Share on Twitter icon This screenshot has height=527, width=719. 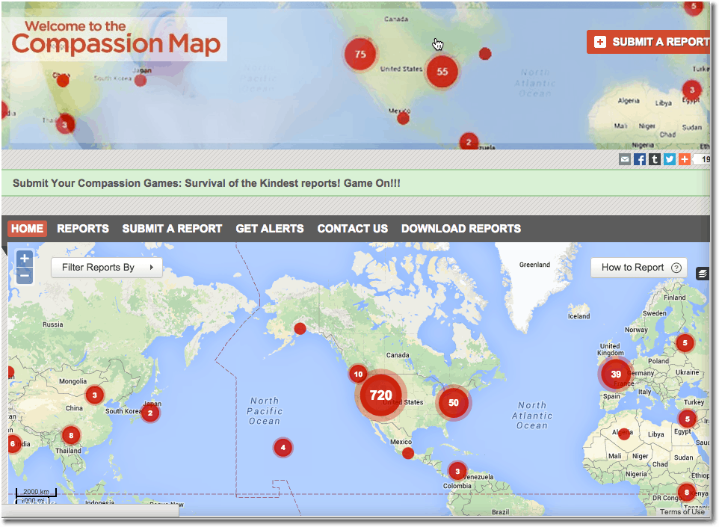pos(670,159)
